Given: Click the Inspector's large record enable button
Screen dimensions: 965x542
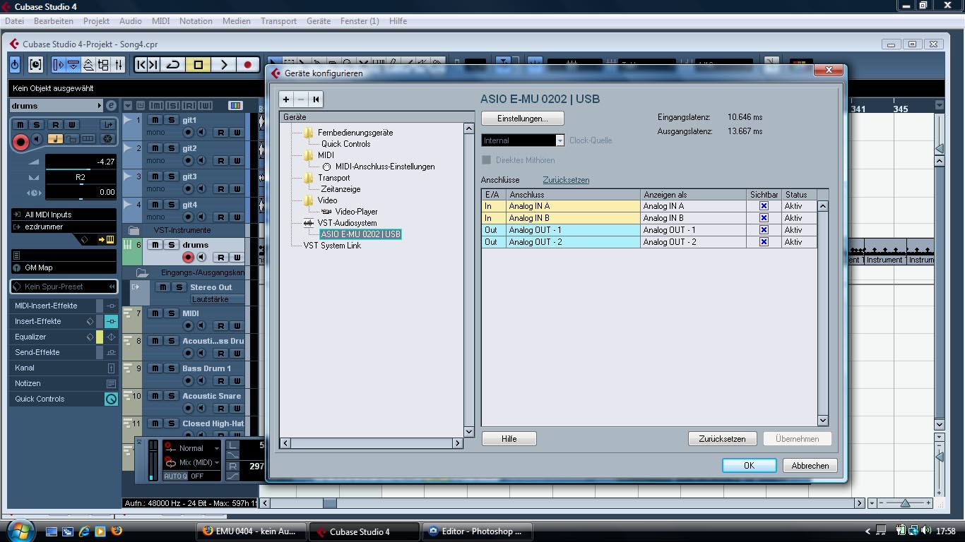Looking at the screenshot, I should 21,142.
